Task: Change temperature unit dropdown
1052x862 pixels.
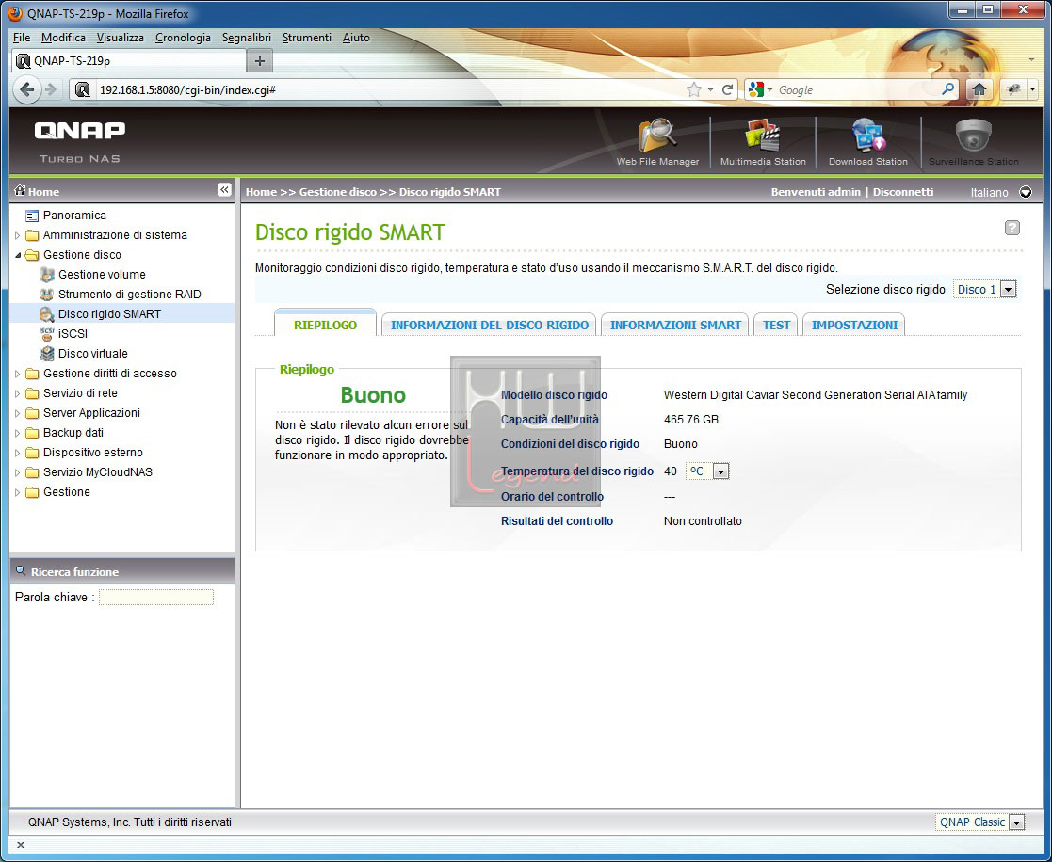Action: (x=707, y=471)
